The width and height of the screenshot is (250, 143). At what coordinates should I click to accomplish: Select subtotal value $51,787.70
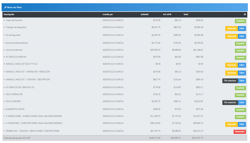tap(155, 131)
